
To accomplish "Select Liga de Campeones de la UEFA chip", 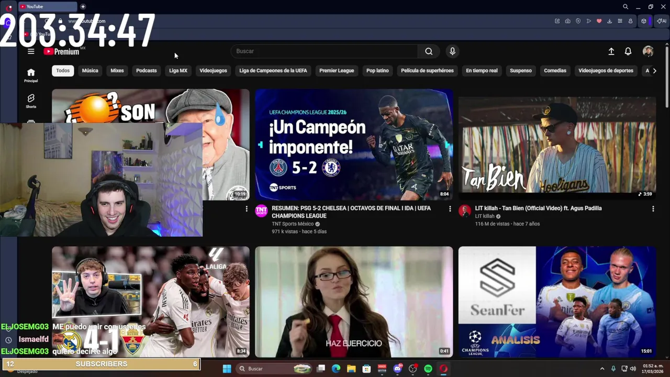I will (273, 71).
